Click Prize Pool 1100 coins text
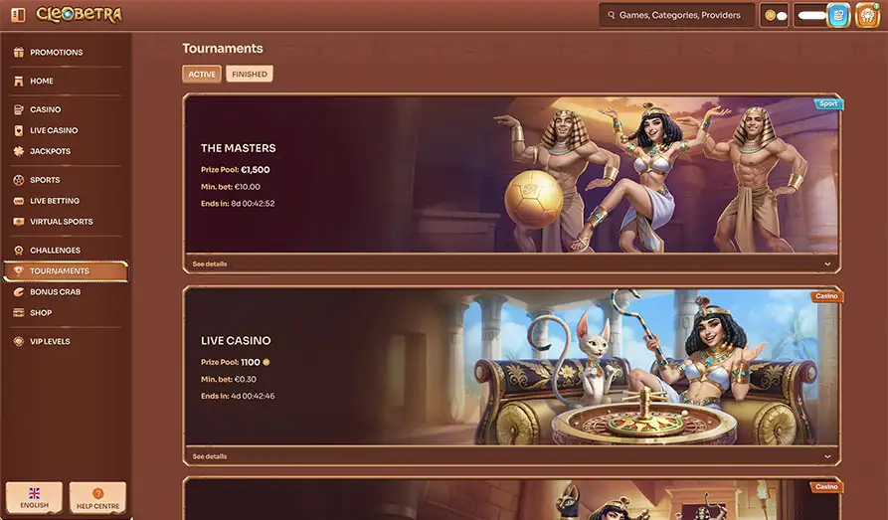The width and height of the screenshot is (888, 520). pos(235,363)
